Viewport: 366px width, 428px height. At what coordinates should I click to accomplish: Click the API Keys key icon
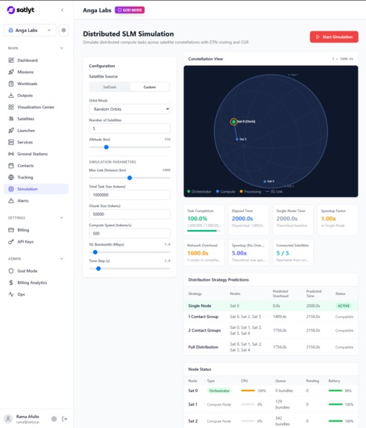11,241
